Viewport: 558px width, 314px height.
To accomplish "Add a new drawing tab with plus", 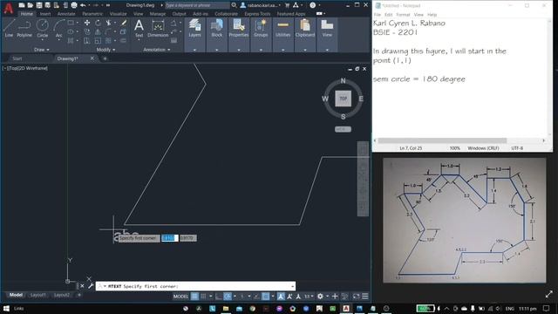I will pyautogui.click(x=105, y=58).
